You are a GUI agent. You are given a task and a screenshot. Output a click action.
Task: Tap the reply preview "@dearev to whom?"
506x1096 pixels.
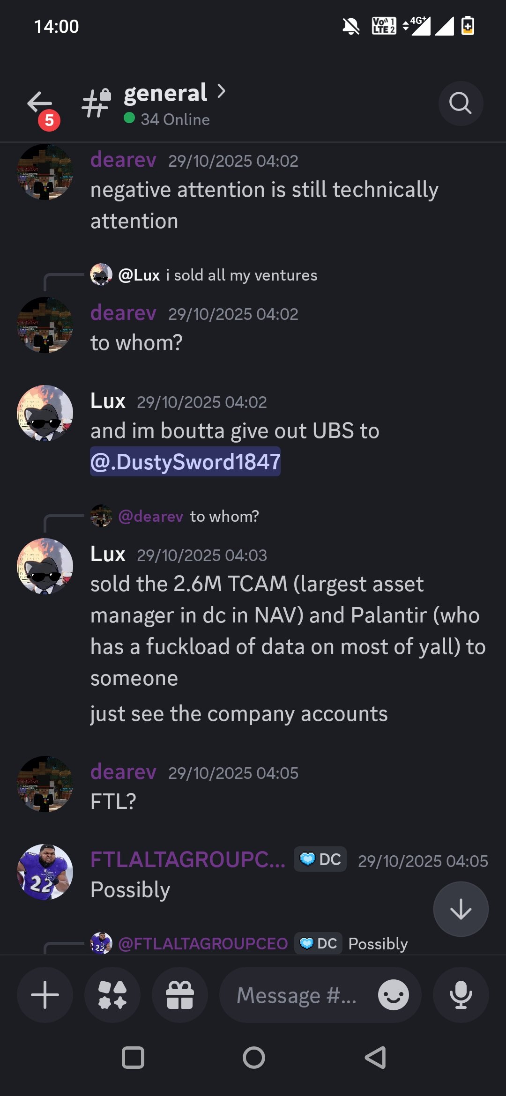(x=188, y=516)
